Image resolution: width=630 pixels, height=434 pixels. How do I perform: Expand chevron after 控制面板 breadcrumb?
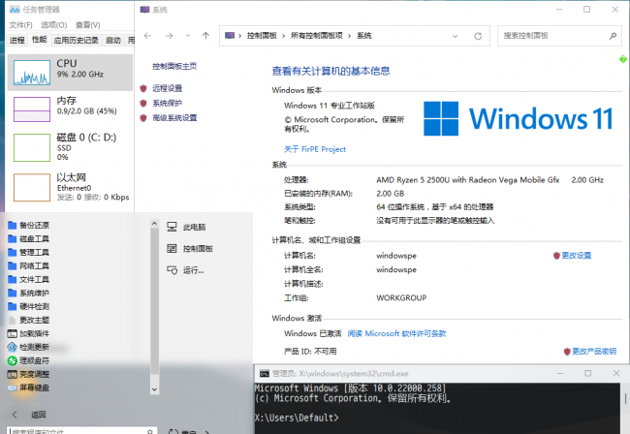click(283, 36)
